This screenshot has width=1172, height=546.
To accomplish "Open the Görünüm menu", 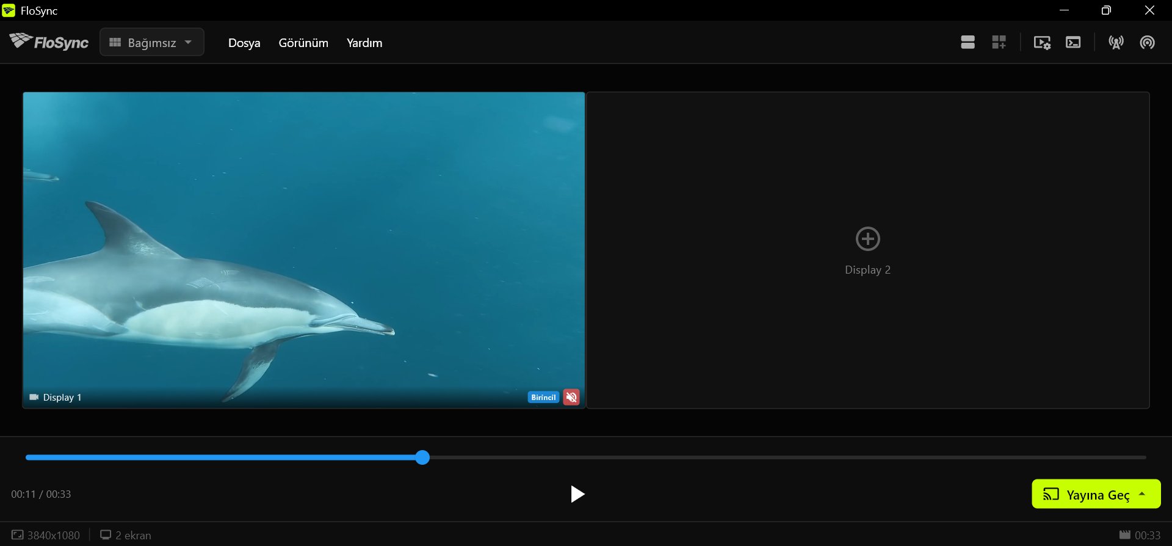I will [x=303, y=43].
